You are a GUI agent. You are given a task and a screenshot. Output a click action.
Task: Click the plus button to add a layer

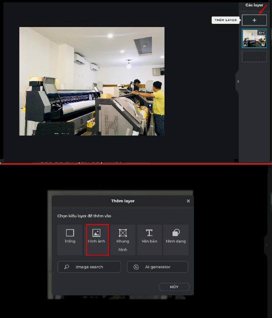(x=254, y=20)
